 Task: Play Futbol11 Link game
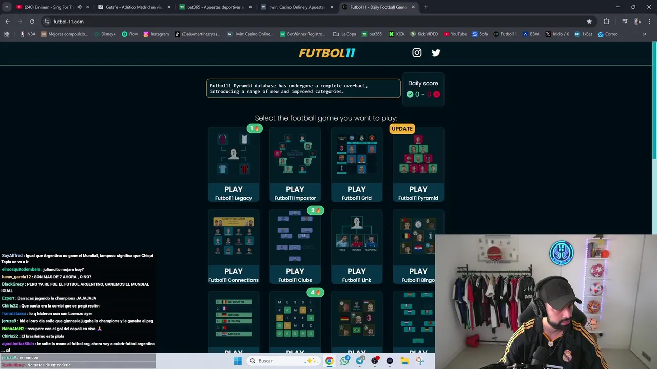[357, 247]
